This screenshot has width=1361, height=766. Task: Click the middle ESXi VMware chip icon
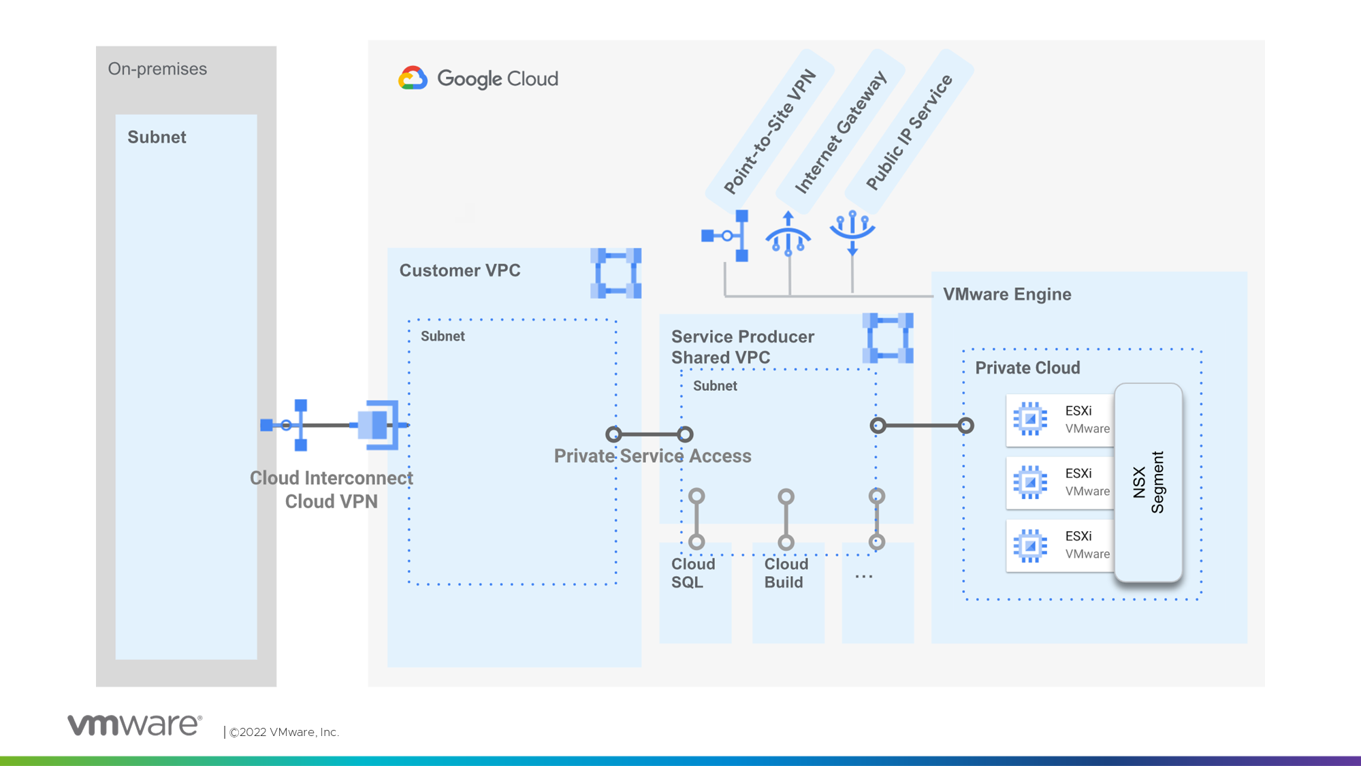tap(1029, 482)
